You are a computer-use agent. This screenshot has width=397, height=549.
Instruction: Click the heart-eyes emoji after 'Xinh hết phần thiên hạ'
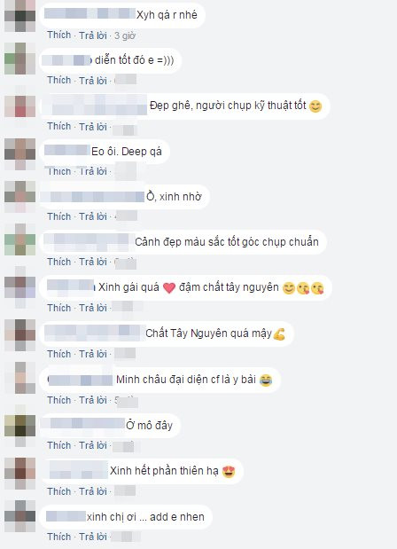229,472
